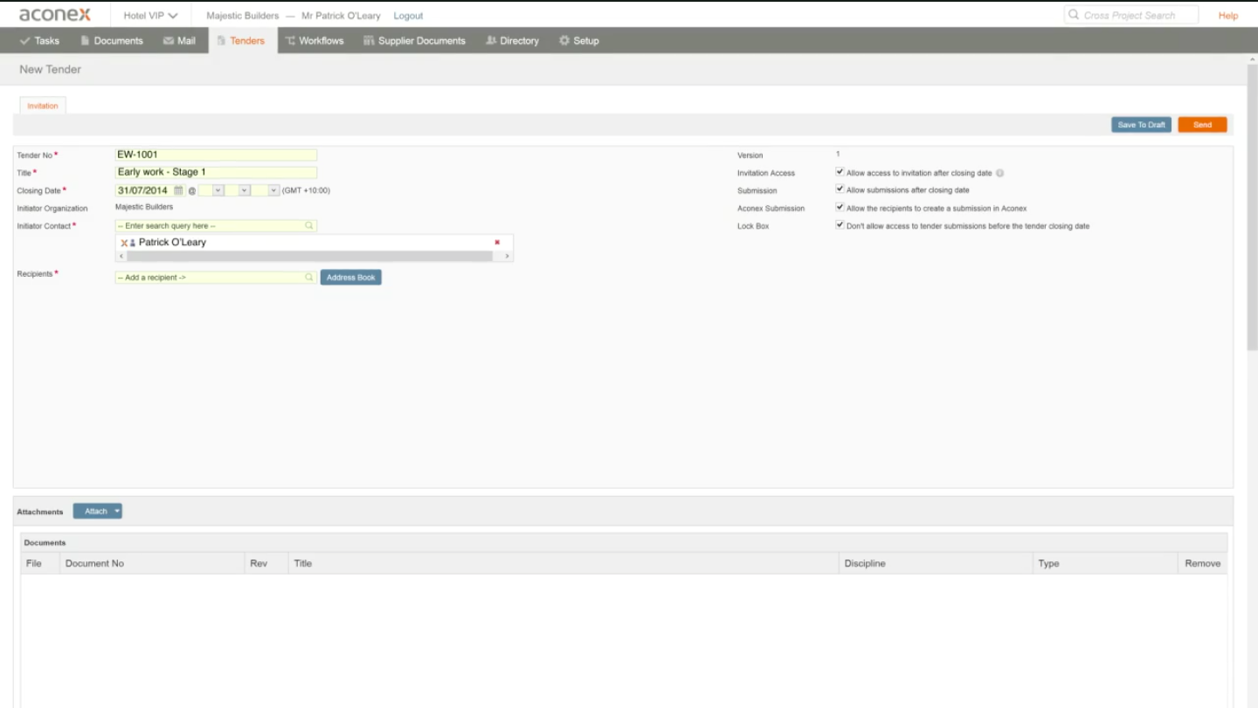1258x708 pixels.
Task: Remove Patrick O'Leary using the red x
Action: pos(497,242)
